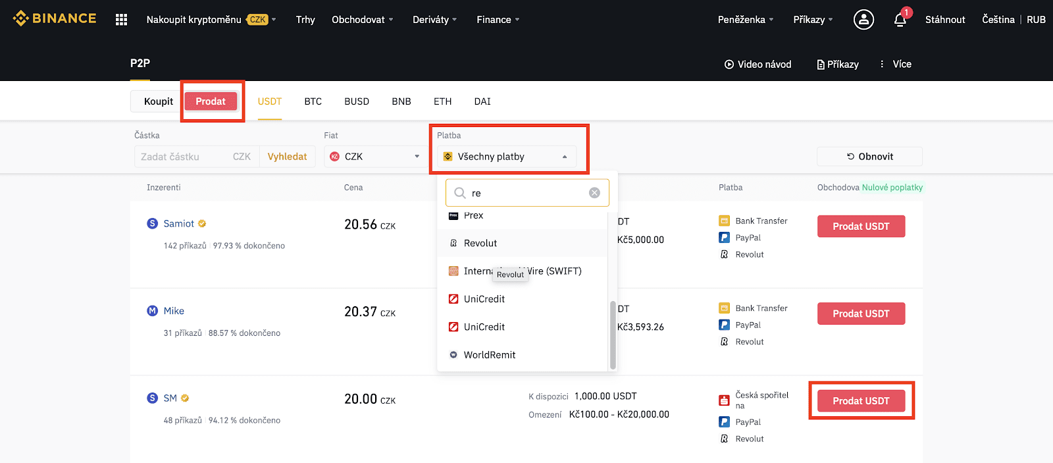Viewport: 1053px width, 463px height.
Task: Open advertiser Mike's profile link
Action: point(174,311)
